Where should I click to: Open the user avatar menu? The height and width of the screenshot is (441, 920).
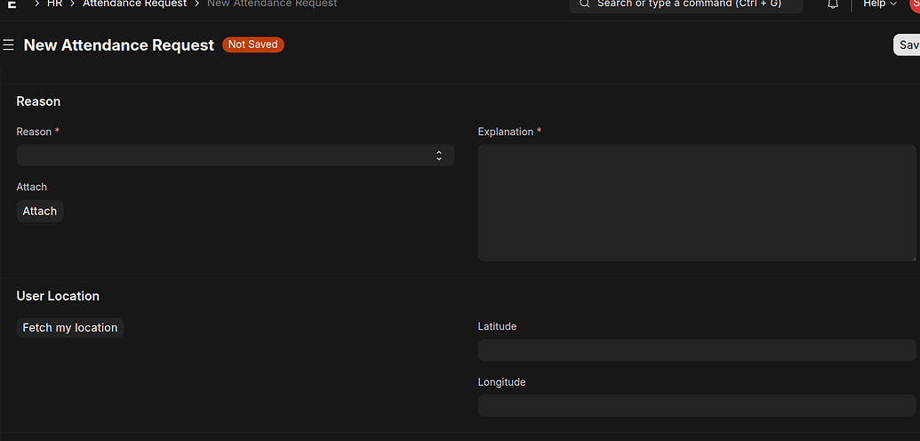click(915, 4)
